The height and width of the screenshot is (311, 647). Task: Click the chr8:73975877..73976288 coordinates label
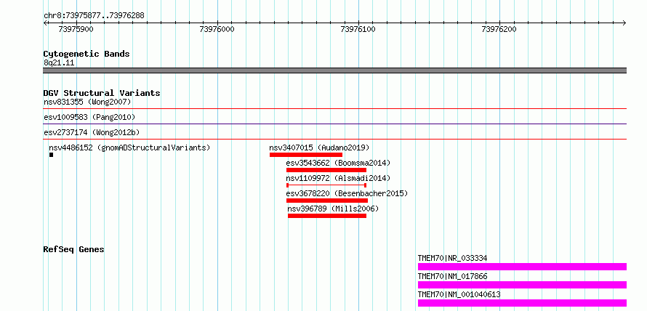tap(94, 16)
